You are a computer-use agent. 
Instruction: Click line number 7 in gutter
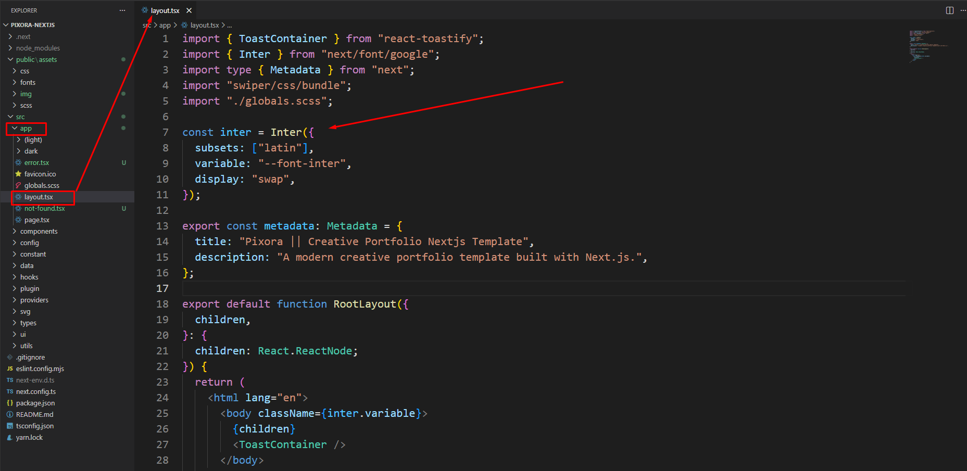coord(165,132)
